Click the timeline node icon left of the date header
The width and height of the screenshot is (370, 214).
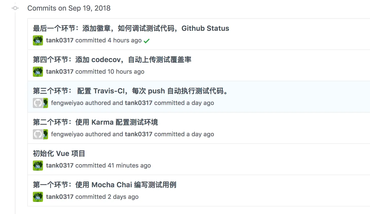pyautogui.click(x=15, y=8)
